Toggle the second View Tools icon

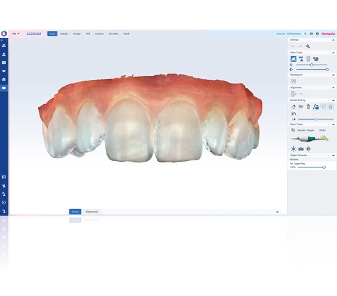pyautogui.click(x=301, y=59)
